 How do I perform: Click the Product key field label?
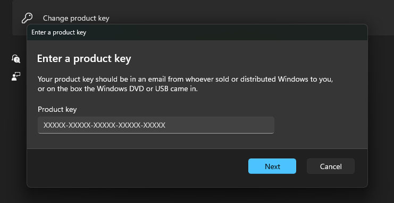click(57, 109)
